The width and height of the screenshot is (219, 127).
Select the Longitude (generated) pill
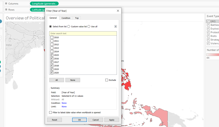click(44, 3)
